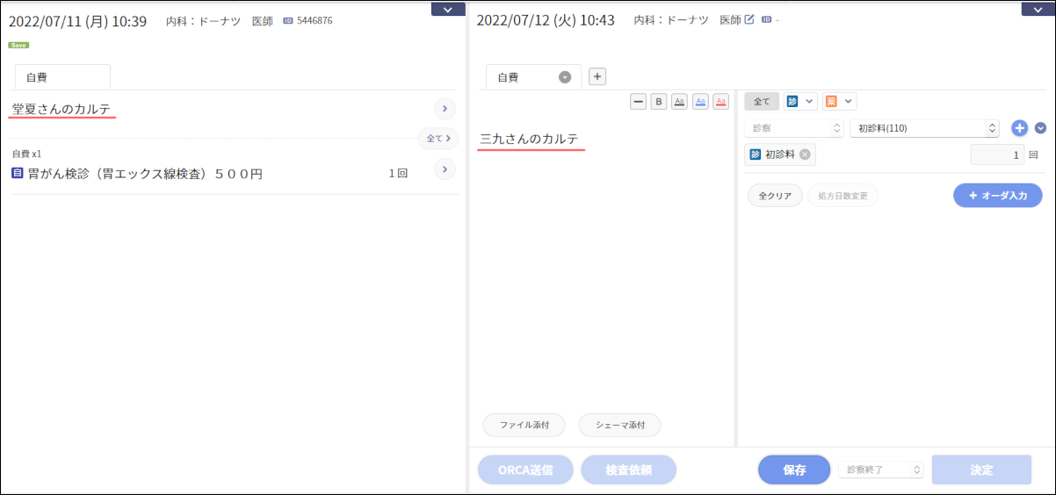Add a new insurance tab with plus
The image size is (1056, 495).
tap(597, 76)
